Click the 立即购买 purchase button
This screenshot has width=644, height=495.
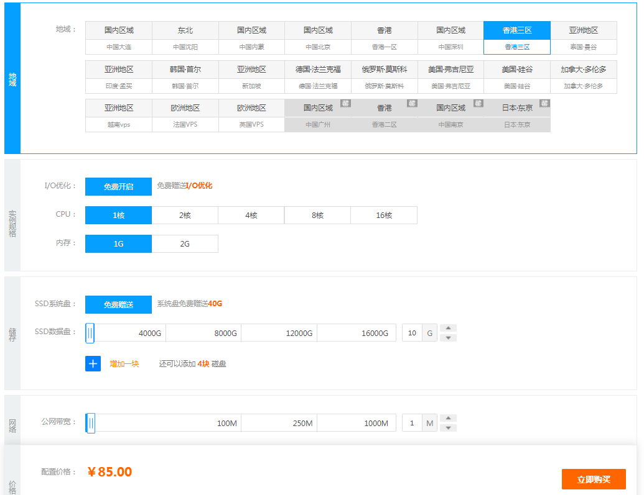594,479
